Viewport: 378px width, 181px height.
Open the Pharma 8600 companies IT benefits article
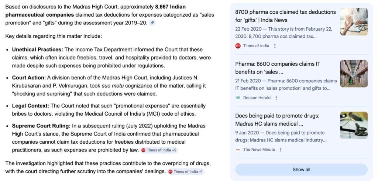point(278,68)
